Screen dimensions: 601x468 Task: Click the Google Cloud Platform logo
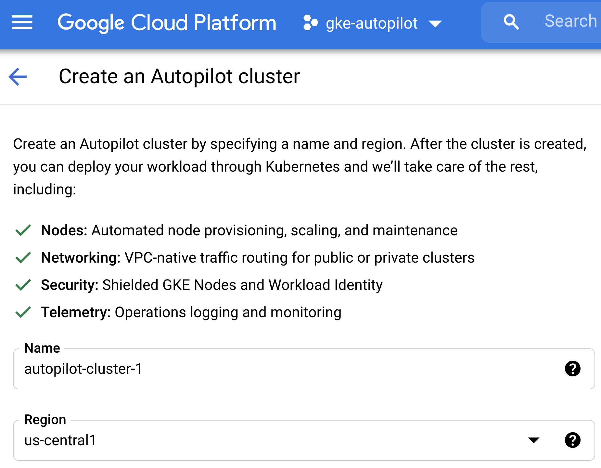(167, 23)
